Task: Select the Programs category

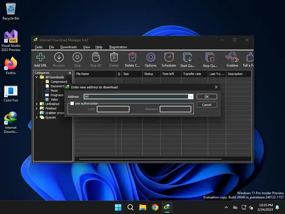Action: pos(54,95)
